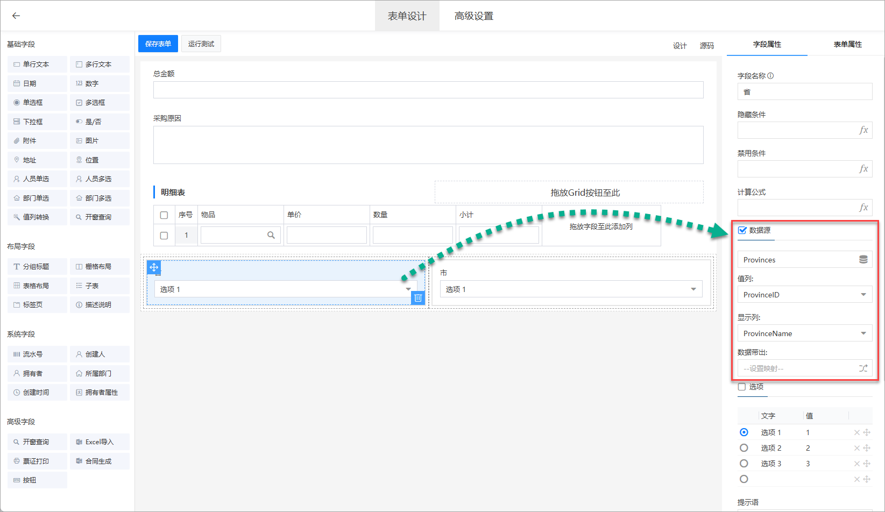This screenshot has height=512, width=885.
Task: Switch to the 高级设置 tab
Action: [x=473, y=16]
